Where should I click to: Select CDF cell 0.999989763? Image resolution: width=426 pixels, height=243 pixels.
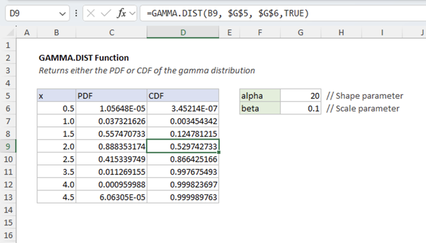point(183,197)
